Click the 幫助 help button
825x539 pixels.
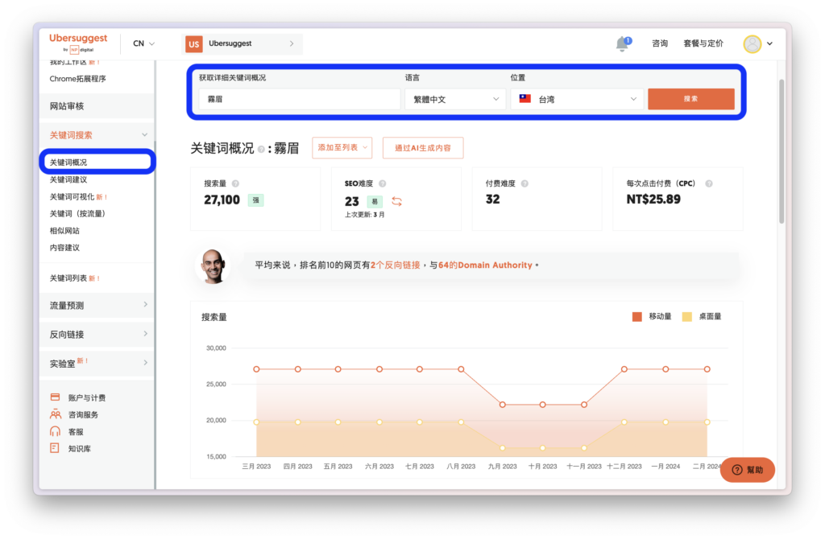pyautogui.click(x=748, y=470)
